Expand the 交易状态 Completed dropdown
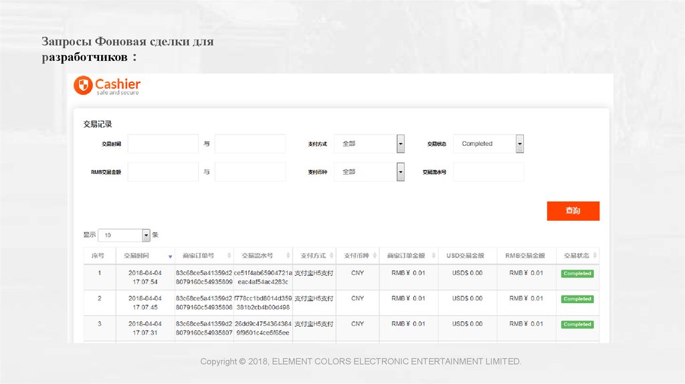Screen dimensions: 685x384 click(x=519, y=144)
